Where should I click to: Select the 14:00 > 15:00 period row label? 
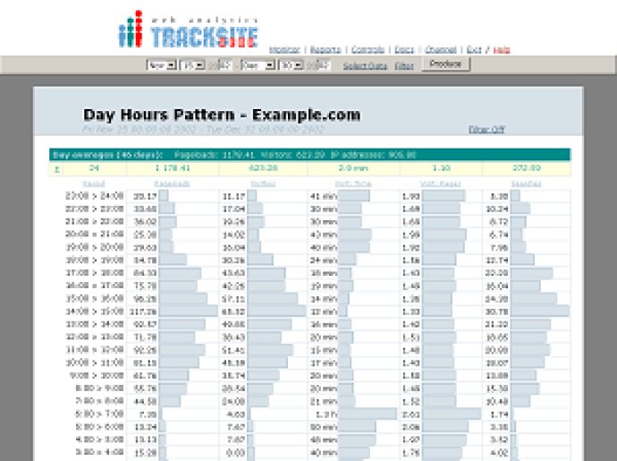tap(95, 312)
